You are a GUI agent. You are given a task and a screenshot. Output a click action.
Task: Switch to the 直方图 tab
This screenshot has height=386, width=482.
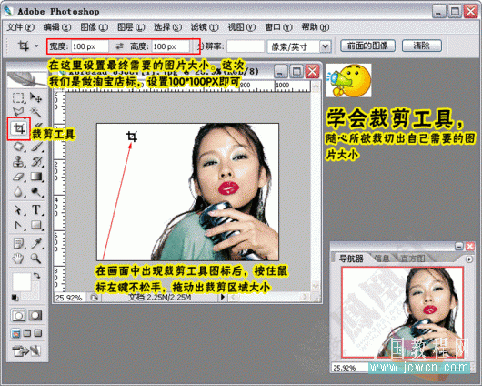[x=413, y=259]
